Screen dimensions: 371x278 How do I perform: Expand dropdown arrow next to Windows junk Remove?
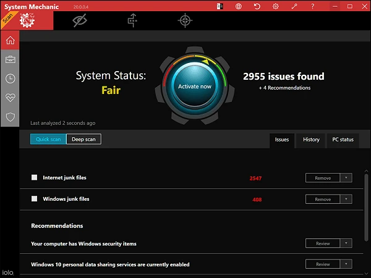346,200
